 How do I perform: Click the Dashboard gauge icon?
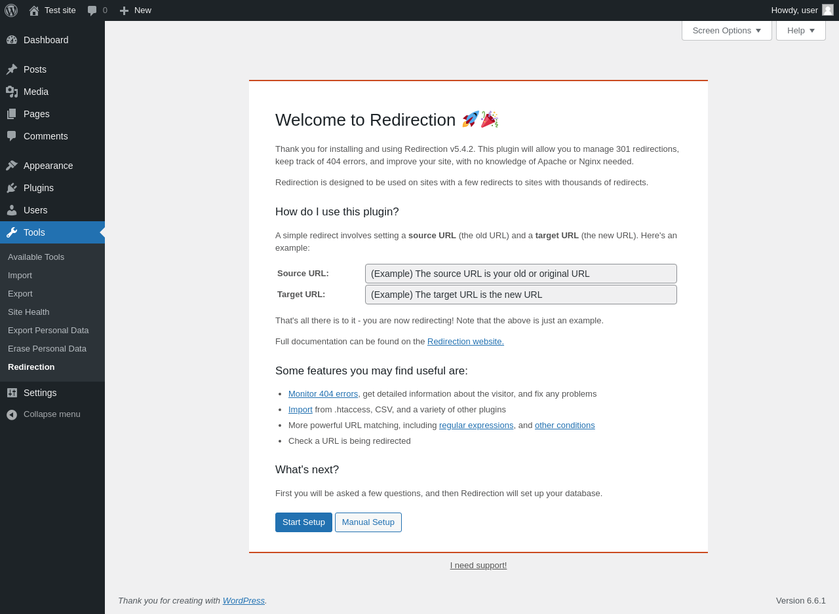click(12, 40)
